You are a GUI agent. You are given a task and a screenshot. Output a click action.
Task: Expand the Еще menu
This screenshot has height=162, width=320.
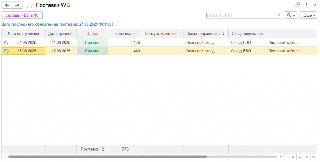click(x=308, y=15)
